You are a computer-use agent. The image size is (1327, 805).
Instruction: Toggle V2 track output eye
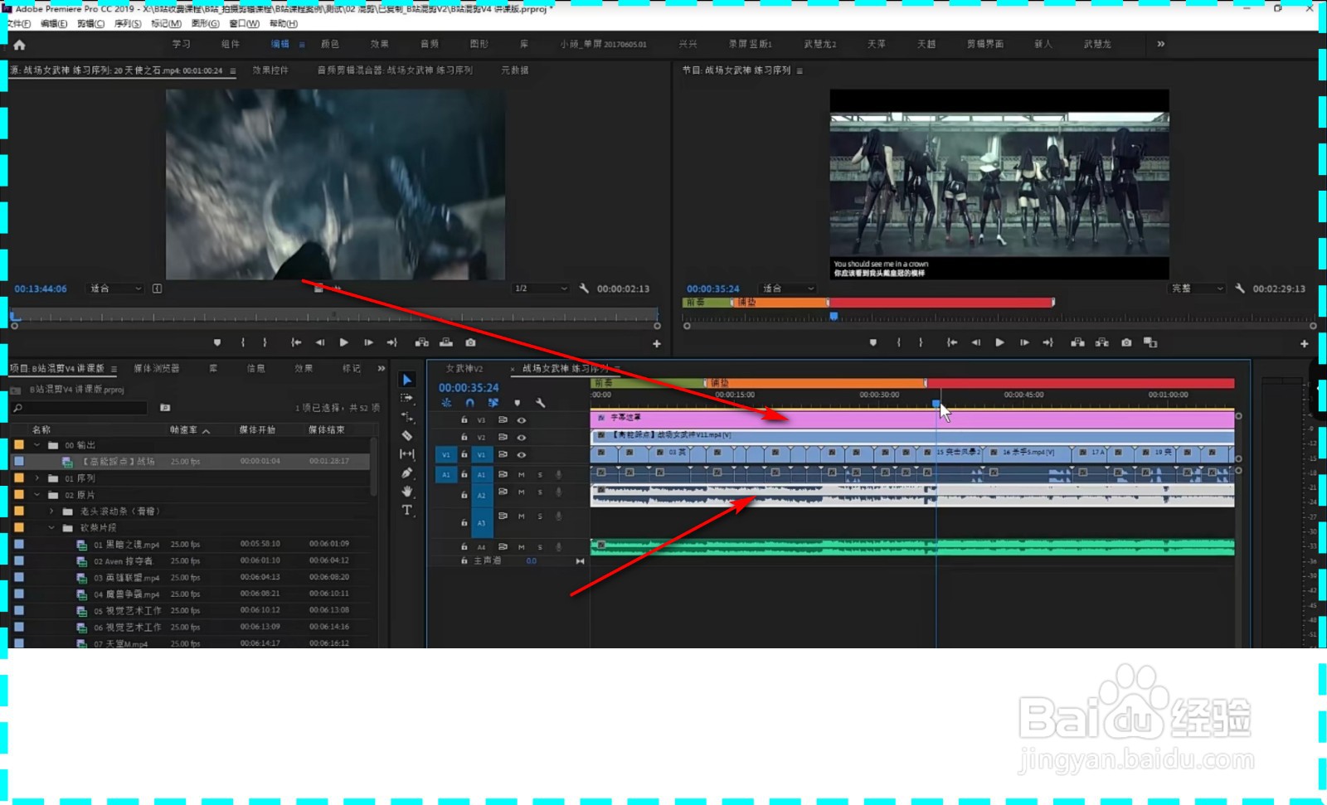coord(522,437)
